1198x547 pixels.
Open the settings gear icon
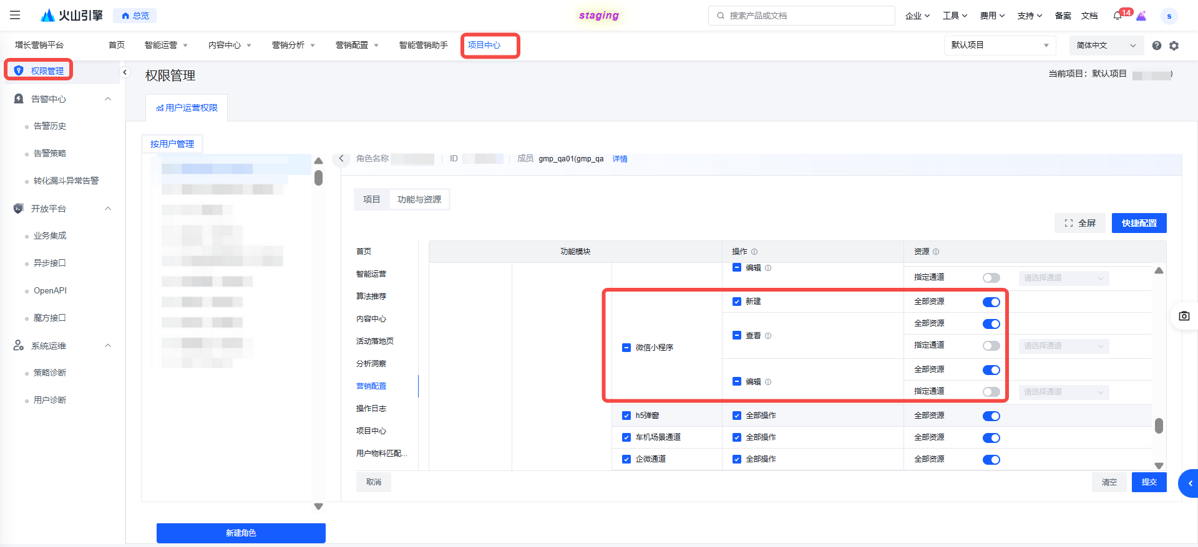[x=1174, y=45]
